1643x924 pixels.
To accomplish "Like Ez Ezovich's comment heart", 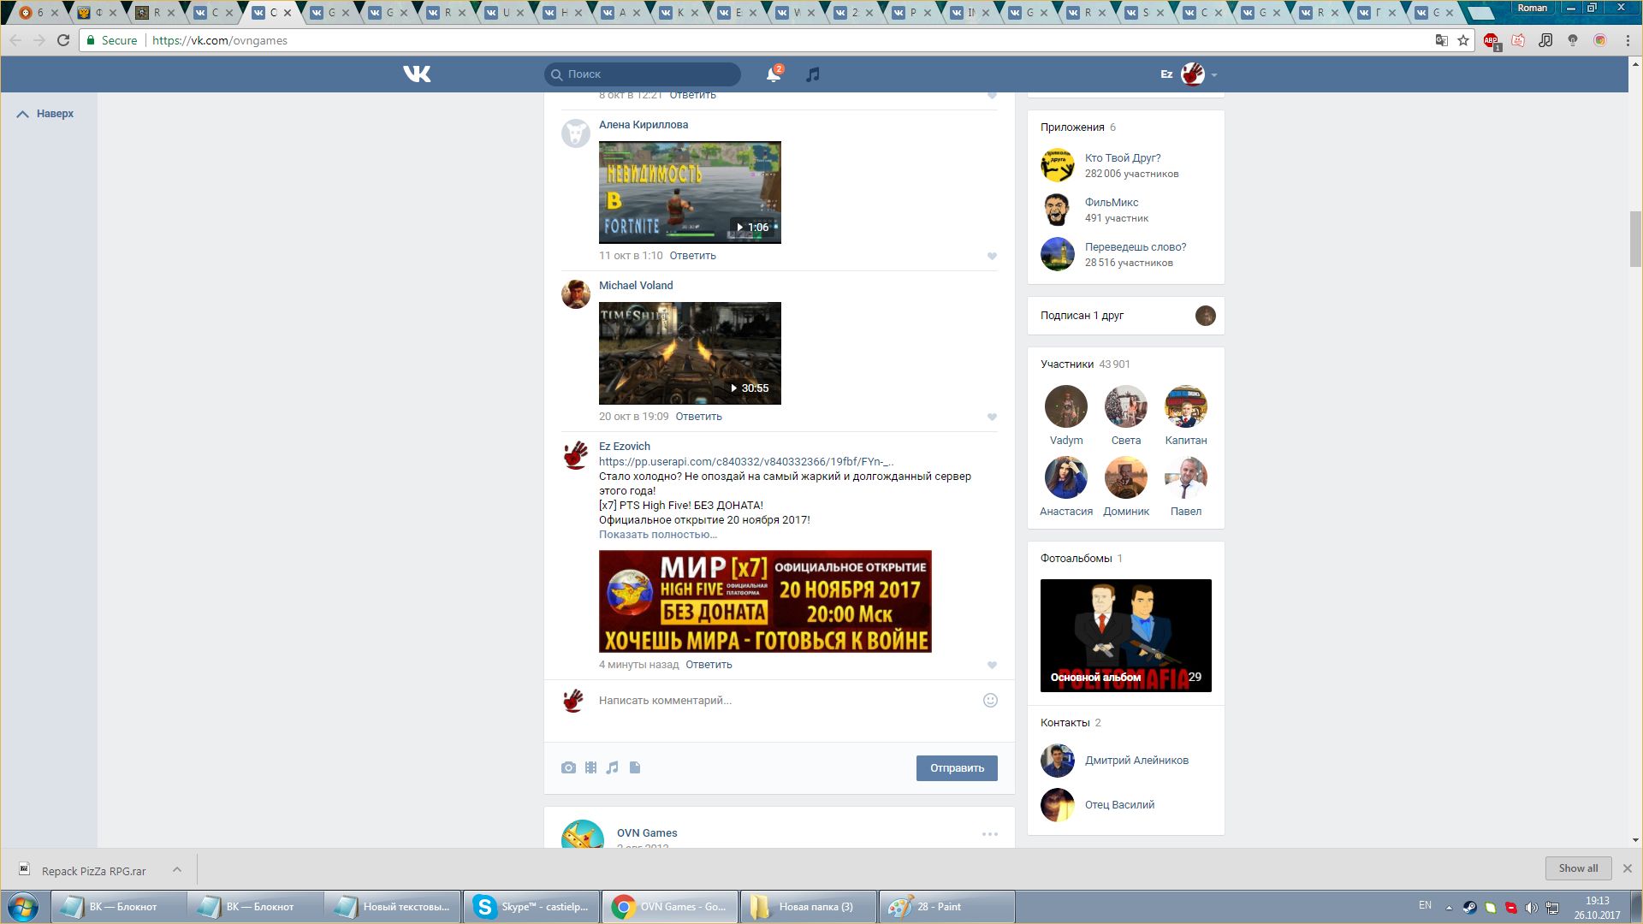I will click(992, 665).
